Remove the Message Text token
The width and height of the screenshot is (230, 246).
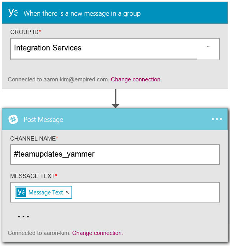tap(67, 193)
